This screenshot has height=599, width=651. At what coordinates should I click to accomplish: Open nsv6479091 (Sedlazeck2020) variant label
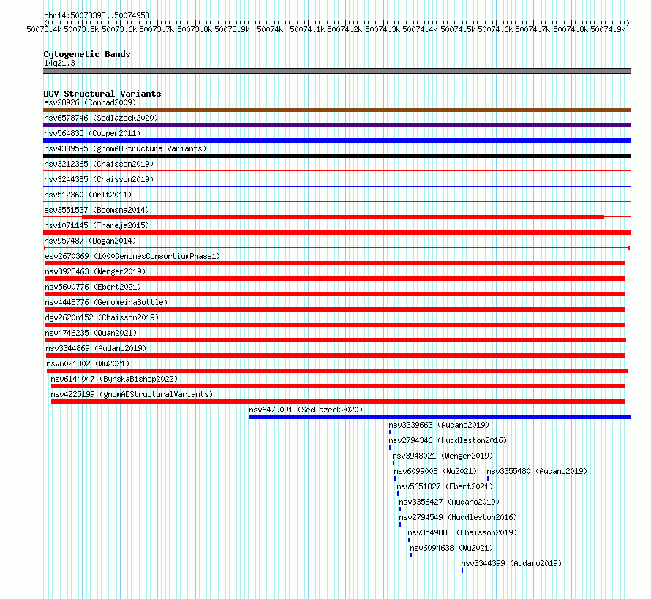(x=306, y=410)
